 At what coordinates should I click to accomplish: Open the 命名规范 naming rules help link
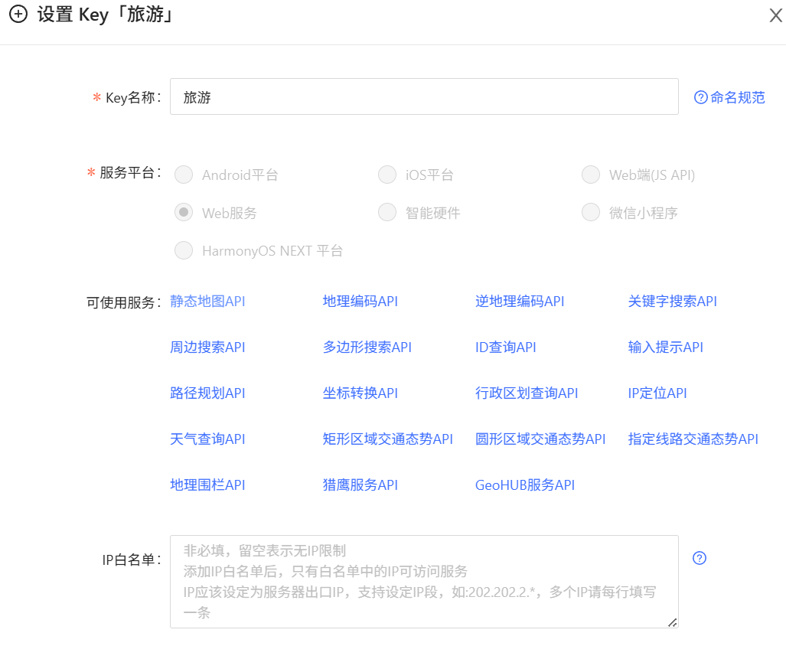pyautogui.click(x=729, y=97)
